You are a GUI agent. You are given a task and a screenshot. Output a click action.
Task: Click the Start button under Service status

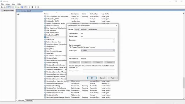point(75,62)
